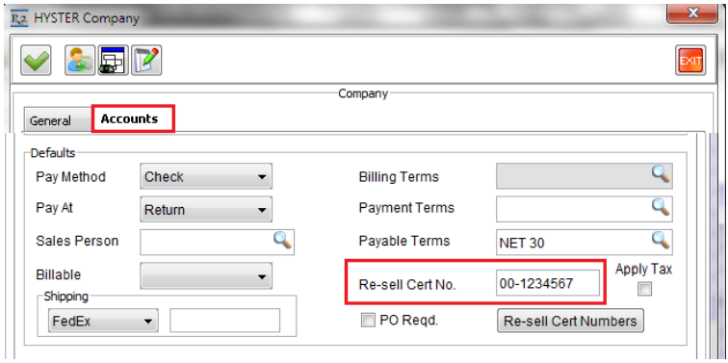Screen dimensions: 728x363
Task: Click the Re-sell Cert No. field
Action: (x=547, y=283)
